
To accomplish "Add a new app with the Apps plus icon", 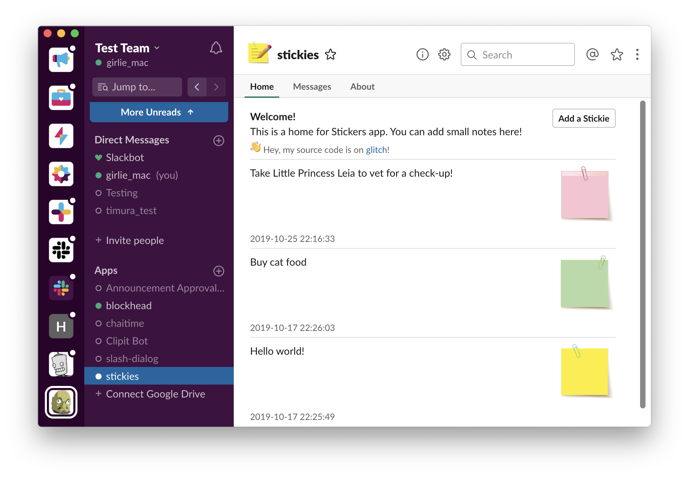I will (219, 271).
